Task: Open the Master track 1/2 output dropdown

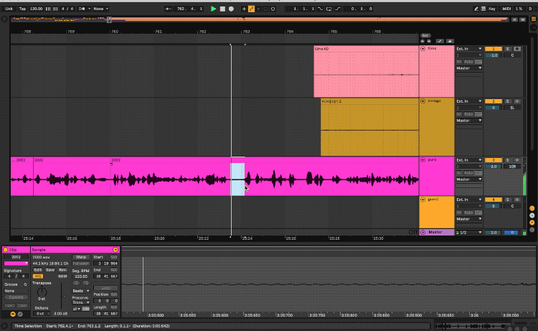Action: (468, 233)
